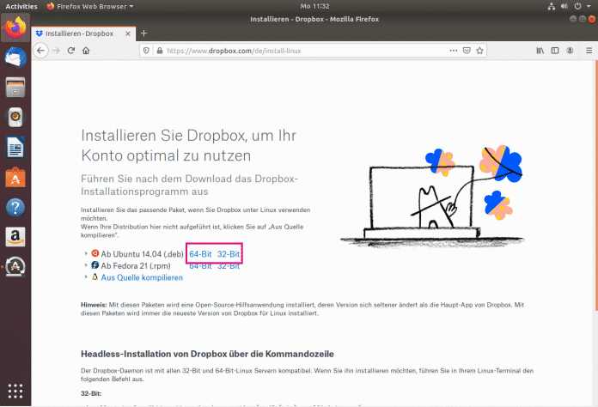Viewport: 598px width, 407px height.
Task: Click the Firefox back arrow button
Action: [40, 51]
